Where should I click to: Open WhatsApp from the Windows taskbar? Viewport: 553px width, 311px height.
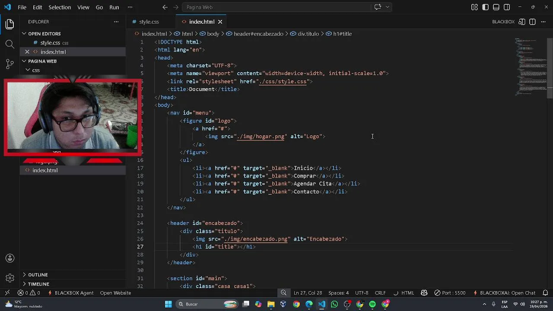click(334, 304)
